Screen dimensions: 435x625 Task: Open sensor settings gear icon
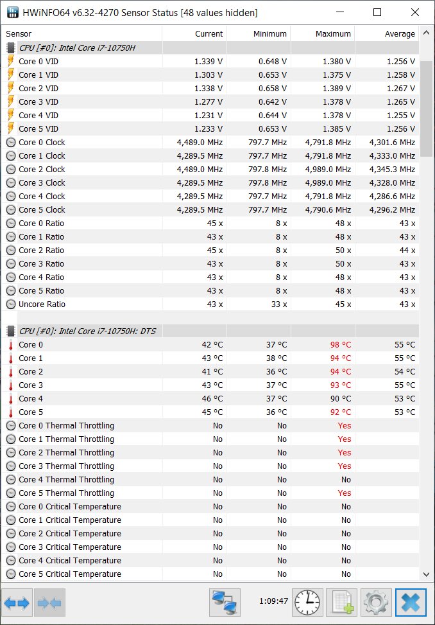[376, 603]
